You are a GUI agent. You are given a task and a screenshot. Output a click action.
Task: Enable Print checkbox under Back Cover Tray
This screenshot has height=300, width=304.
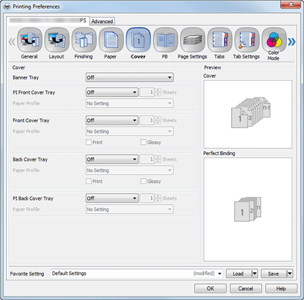(x=89, y=181)
